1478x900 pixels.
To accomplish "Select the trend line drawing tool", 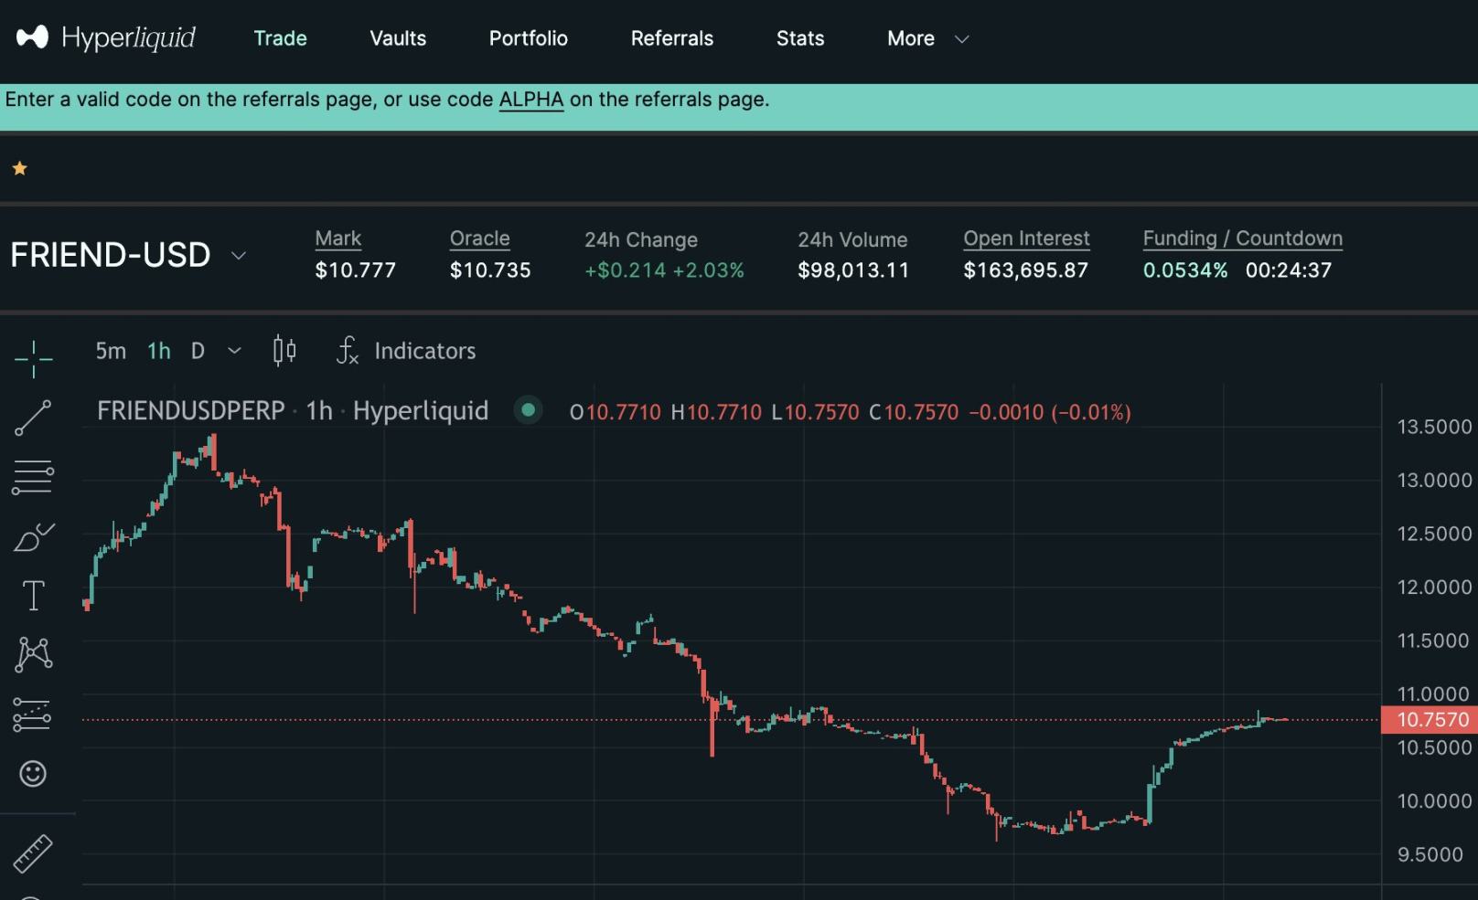I will (x=34, y=417).
